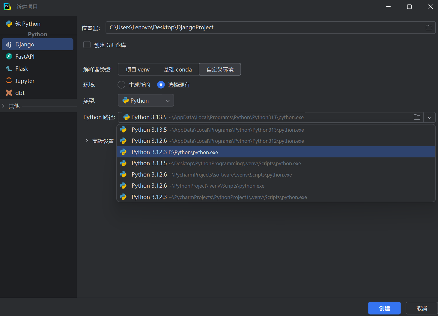The image size is (438, 316).
Task: Click the Jupyter ring icon
Action: 9,80
